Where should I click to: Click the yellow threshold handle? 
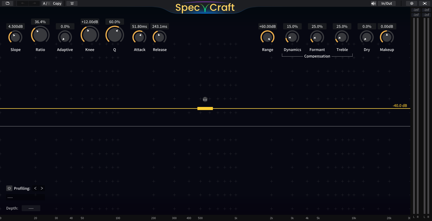(x=205, y=108)
